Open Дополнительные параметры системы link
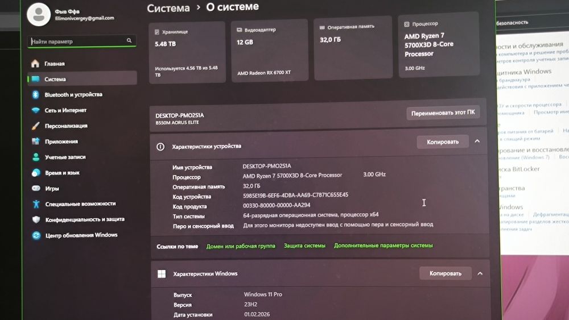 383,246
